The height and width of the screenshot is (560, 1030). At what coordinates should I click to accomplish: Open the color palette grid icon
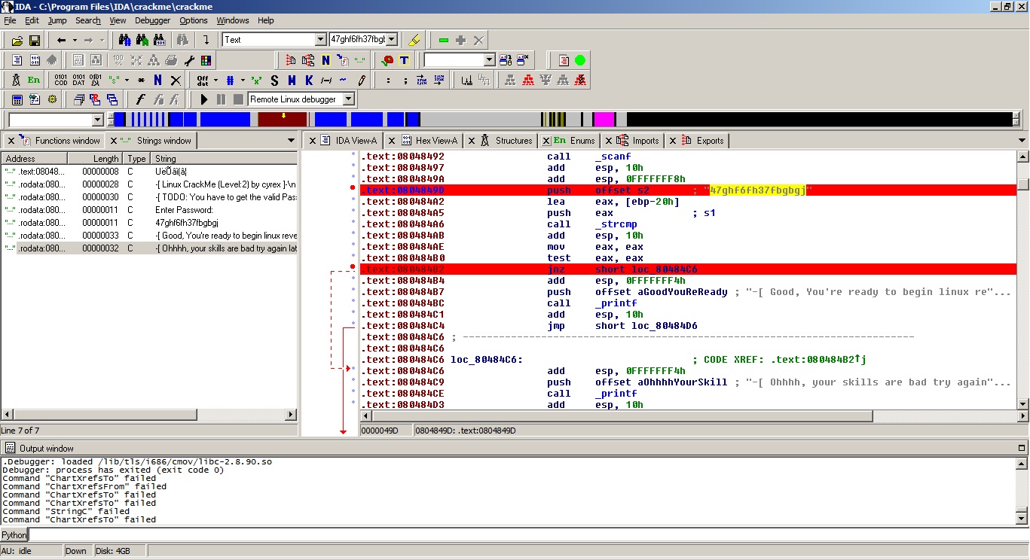click(206, 60)
